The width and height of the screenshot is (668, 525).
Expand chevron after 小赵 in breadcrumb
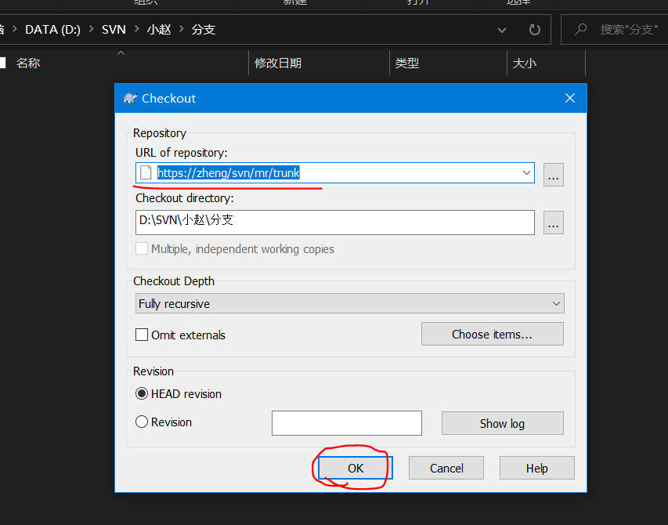pyautogui.click(x=182, y=30)
